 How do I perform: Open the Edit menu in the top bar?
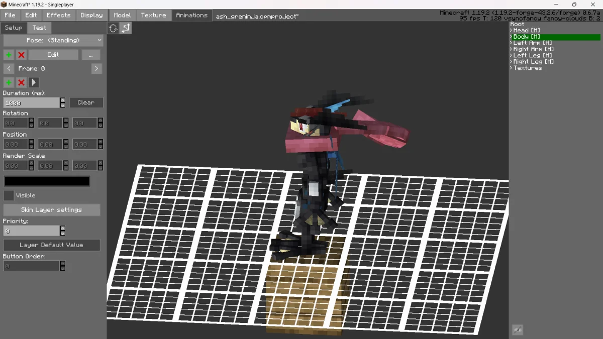pos(31,15)
